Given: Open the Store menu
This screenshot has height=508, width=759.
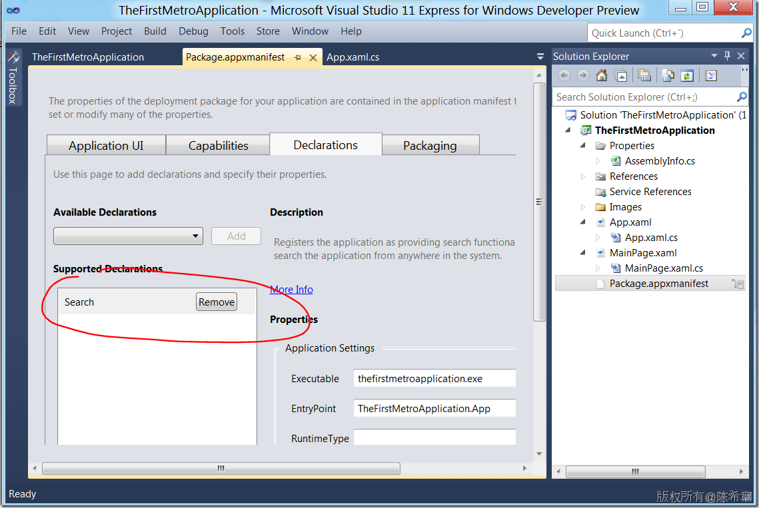Looking at the screenshot, I should point(268,31).
